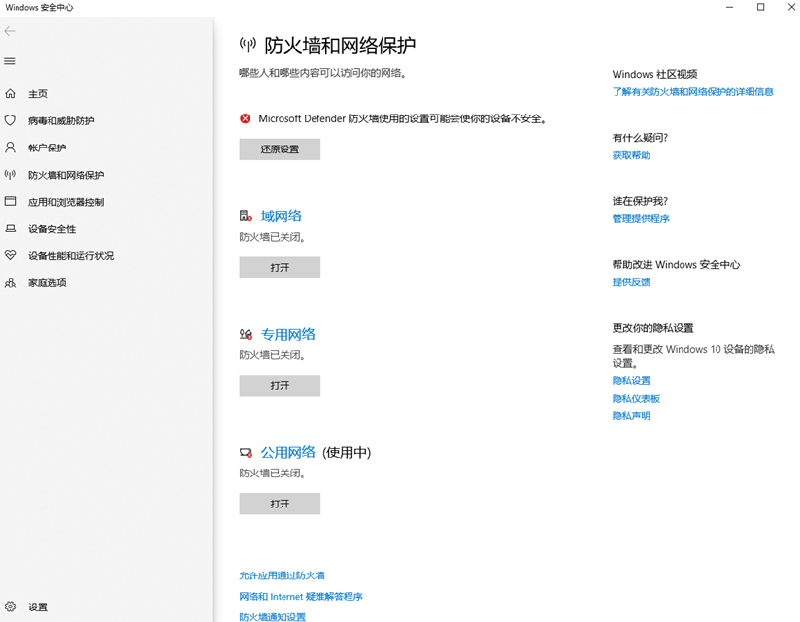
Task: Open 了解有关防火墙和网络保护的详细信息 link
Action: [693, 92]
